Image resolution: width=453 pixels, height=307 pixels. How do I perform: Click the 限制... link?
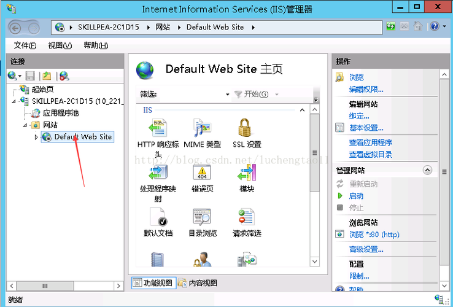tap(359, 276)
